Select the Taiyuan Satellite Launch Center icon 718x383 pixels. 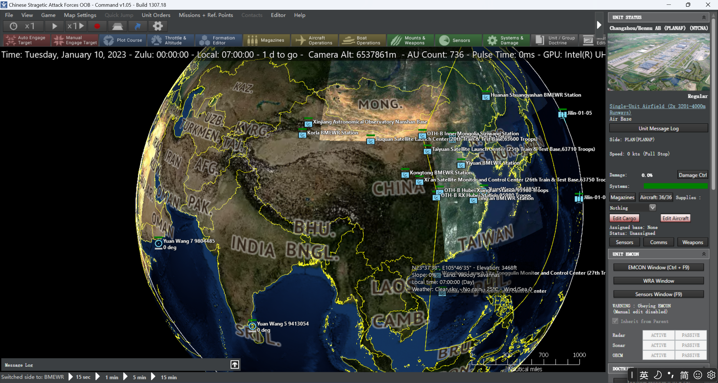(427, 151)
